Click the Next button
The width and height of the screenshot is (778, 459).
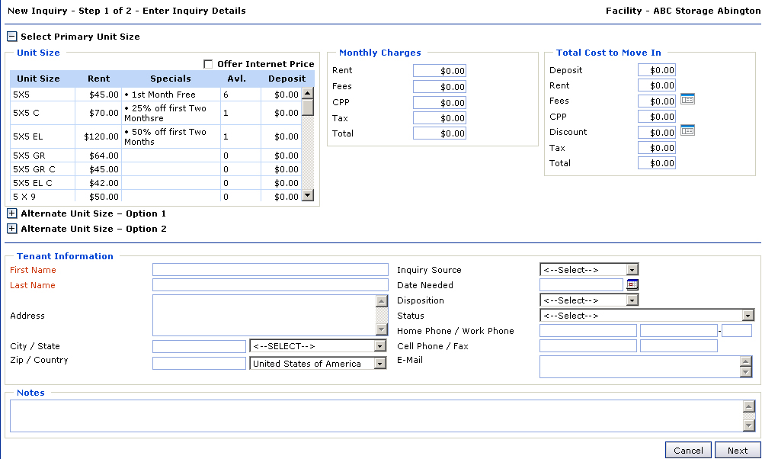point(737,451)
